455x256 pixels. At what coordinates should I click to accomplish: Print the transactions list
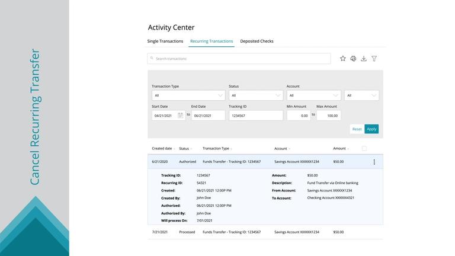pos(353,58)
